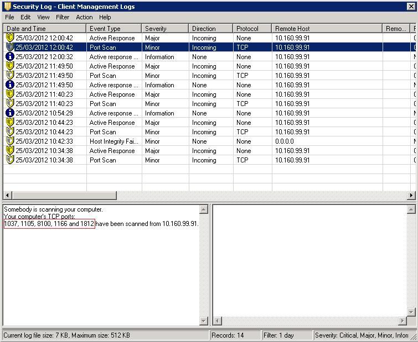Click the Severity filter status bar entry
The width and height of the screenshot is (418, 342).
(x=362, y=335)
